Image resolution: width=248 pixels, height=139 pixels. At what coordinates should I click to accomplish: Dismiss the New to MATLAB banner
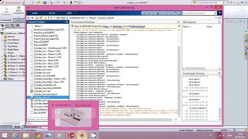click(x=179, y=26)
